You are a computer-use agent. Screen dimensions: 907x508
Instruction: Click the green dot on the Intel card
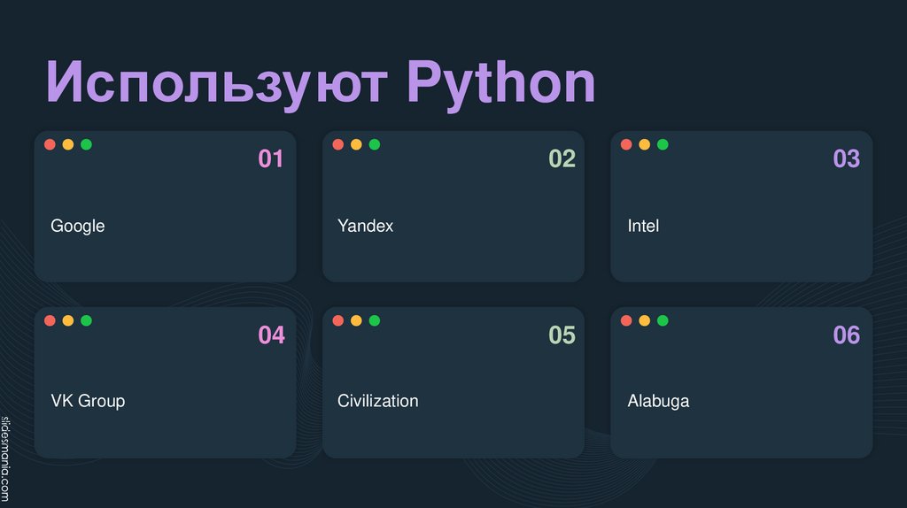[663, 144]
